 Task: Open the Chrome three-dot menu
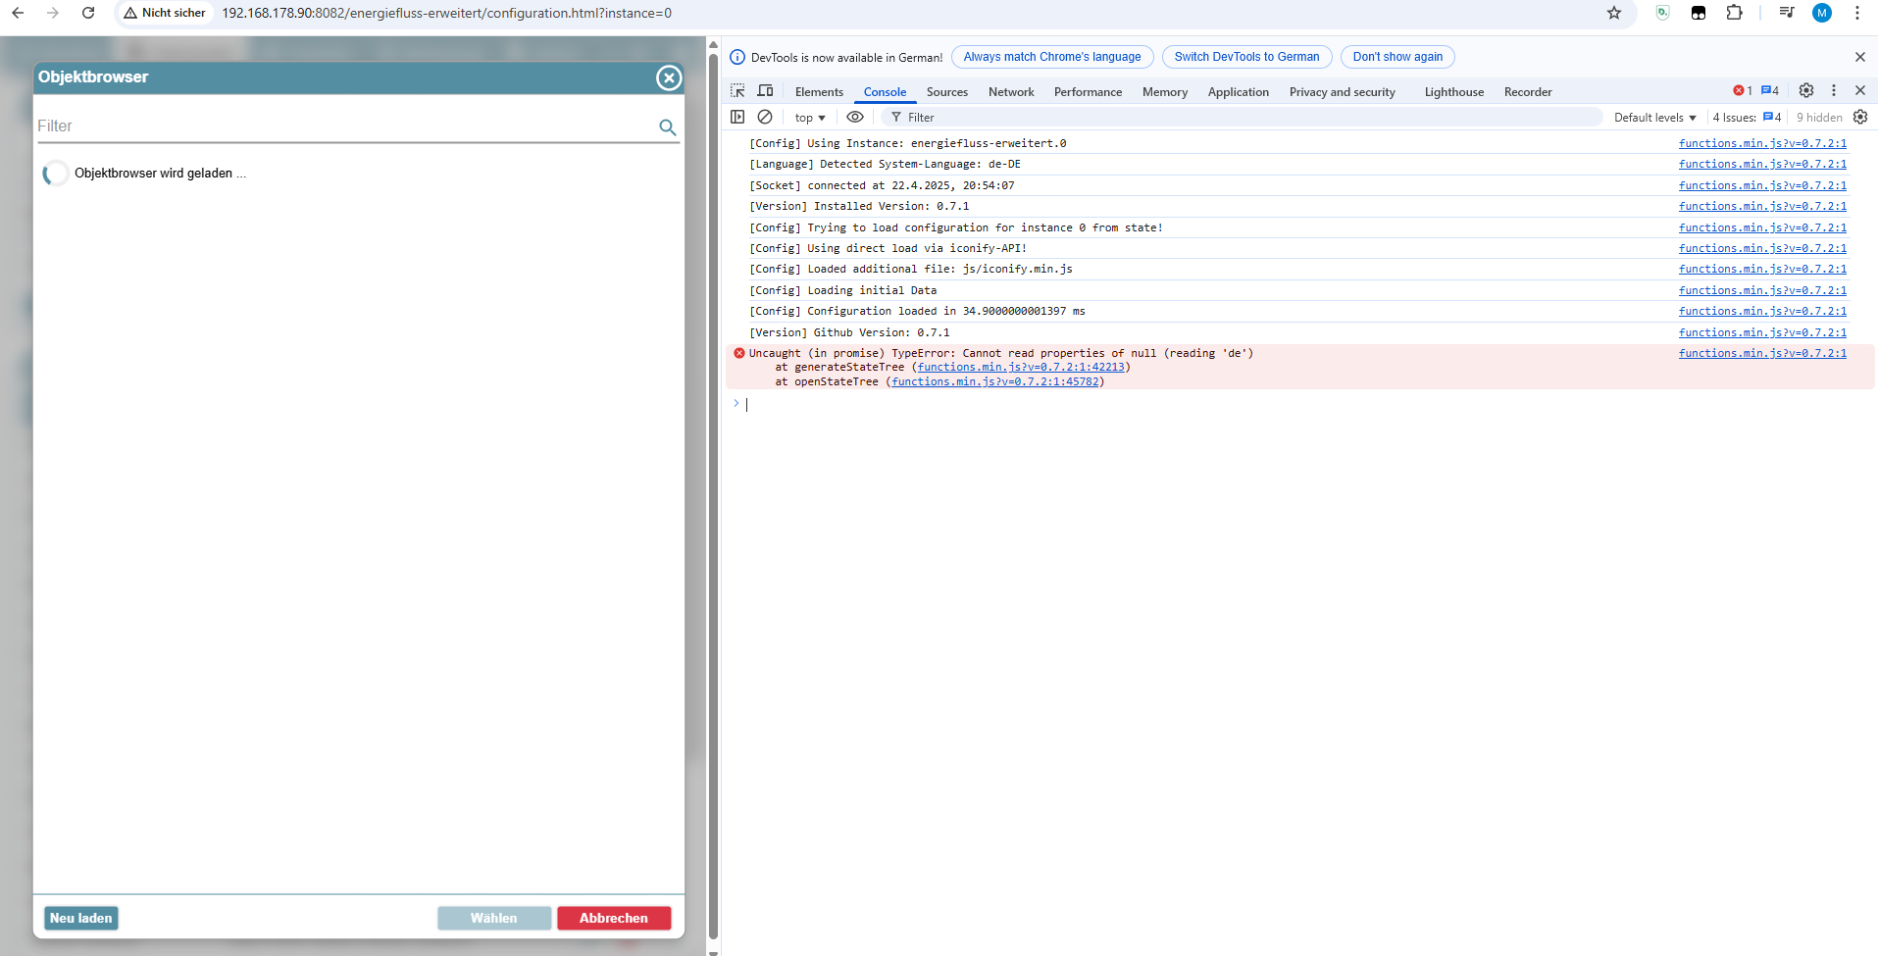1857,13
